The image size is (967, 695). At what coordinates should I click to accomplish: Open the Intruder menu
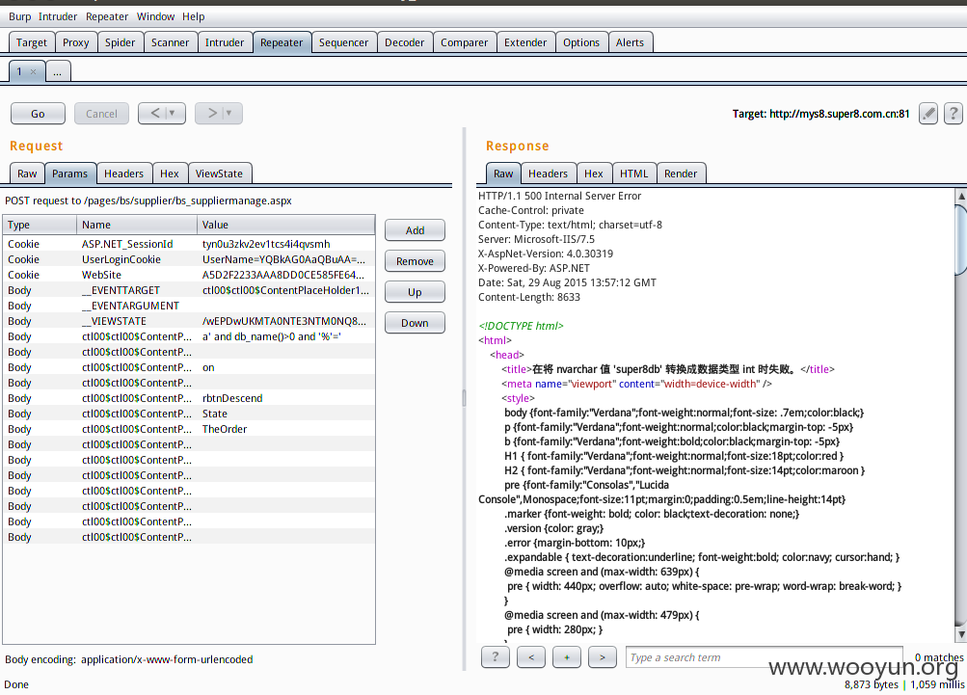click(58, 16)
